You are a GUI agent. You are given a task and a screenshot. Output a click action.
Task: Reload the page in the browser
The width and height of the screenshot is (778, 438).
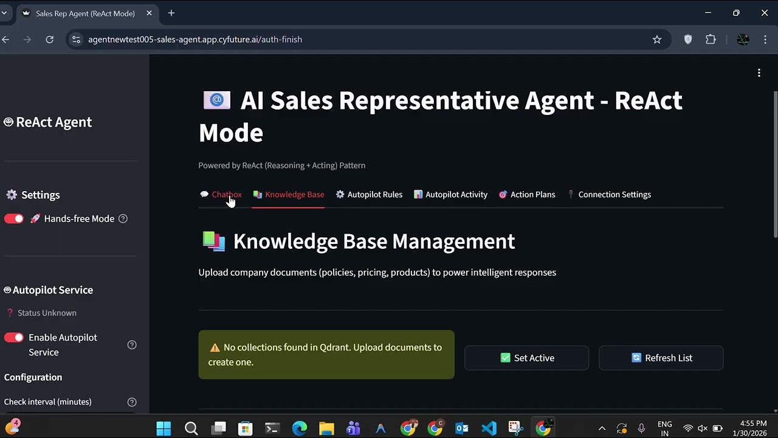pos(50,40)
